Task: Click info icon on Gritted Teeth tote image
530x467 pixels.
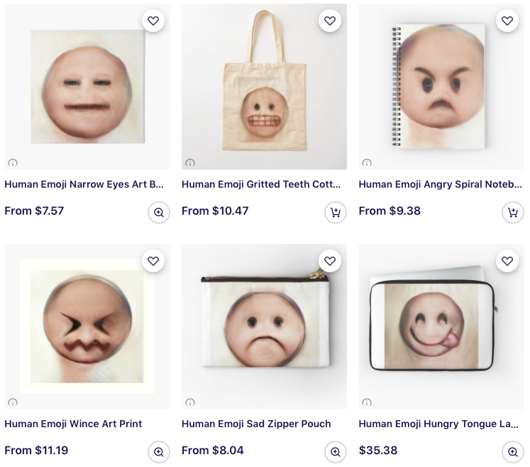Action: tap(190, 163)
